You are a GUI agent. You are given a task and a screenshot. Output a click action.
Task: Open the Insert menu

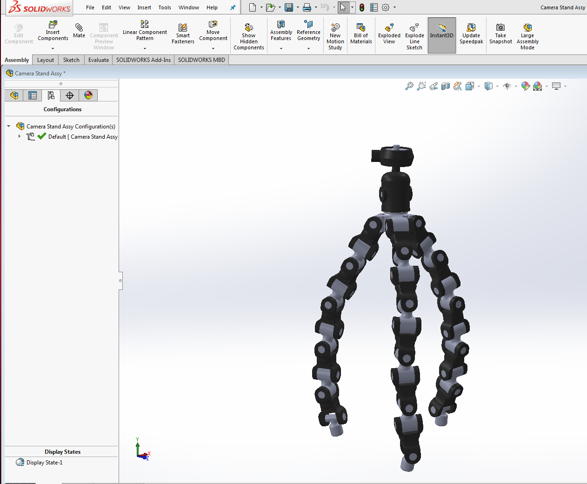click(x=144, y=7)
